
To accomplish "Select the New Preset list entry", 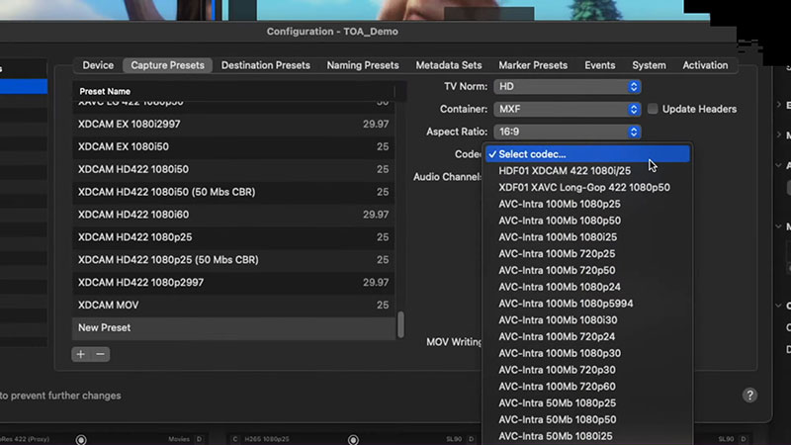I will [x=233, y=327].
